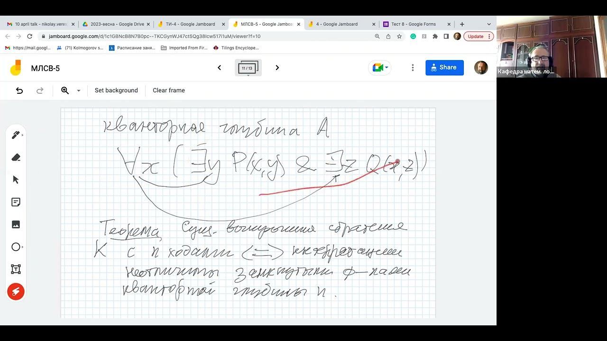Click the jamboard.google.com address bar
The height and width of the screenshot is (341, 607).
coord(154,36)
